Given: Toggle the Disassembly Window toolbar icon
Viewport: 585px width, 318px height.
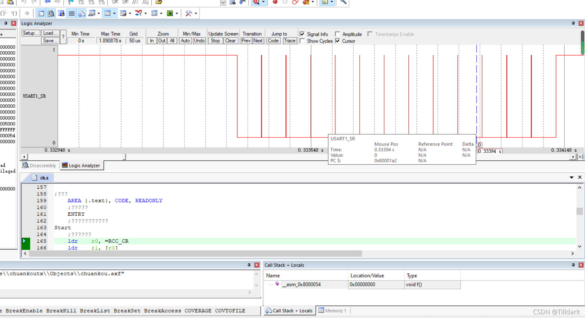Looking at the screenshot, I should (51, 14).
